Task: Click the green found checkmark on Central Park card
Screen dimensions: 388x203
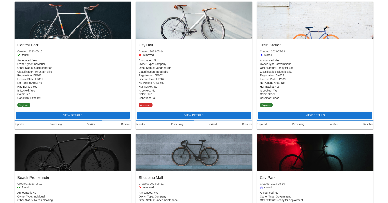Action: [x=19, y=55]
